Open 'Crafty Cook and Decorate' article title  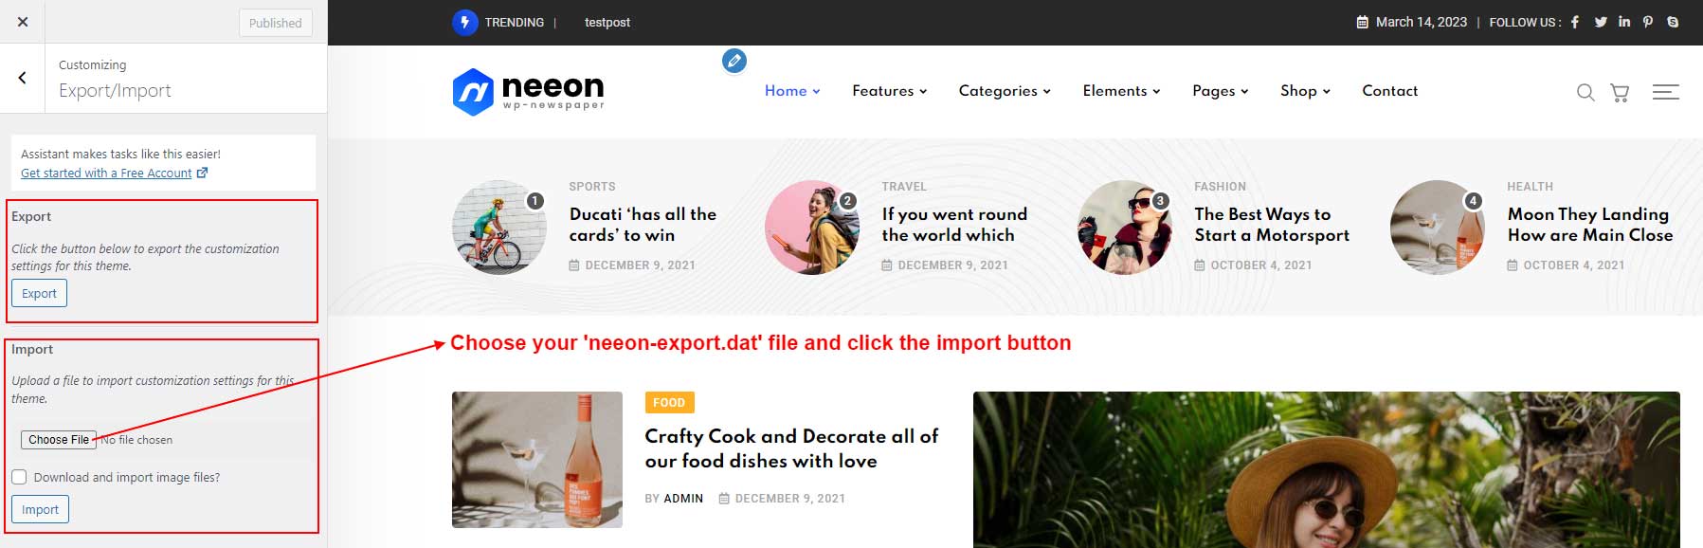pyautogui.click(x=791, y=448)
